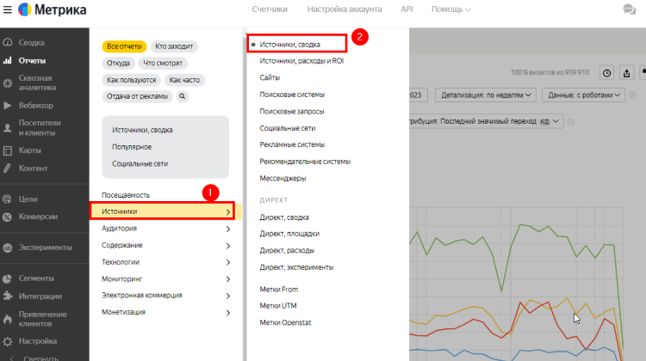This screenshot has width=646, height=361.
Task: Click the Контент pencil icon
Action: pyautogui.click(x=8, y=168)
